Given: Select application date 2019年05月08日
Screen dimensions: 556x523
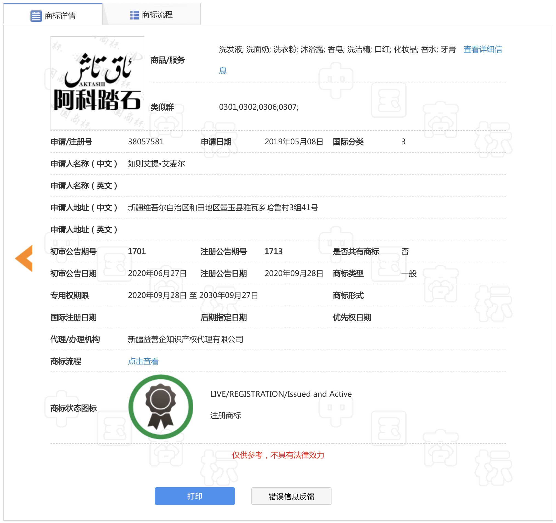Looking at the screenshot, I should point(294,142).
